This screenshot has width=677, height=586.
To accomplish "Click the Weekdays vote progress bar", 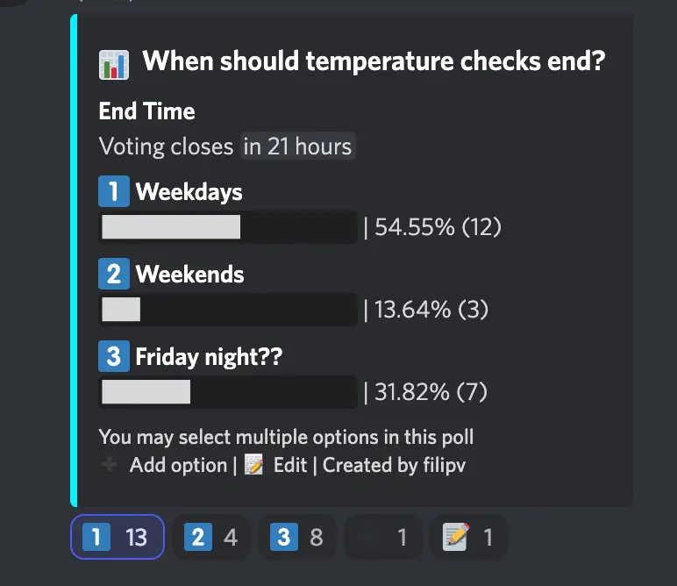I will [x=228, y=227].
